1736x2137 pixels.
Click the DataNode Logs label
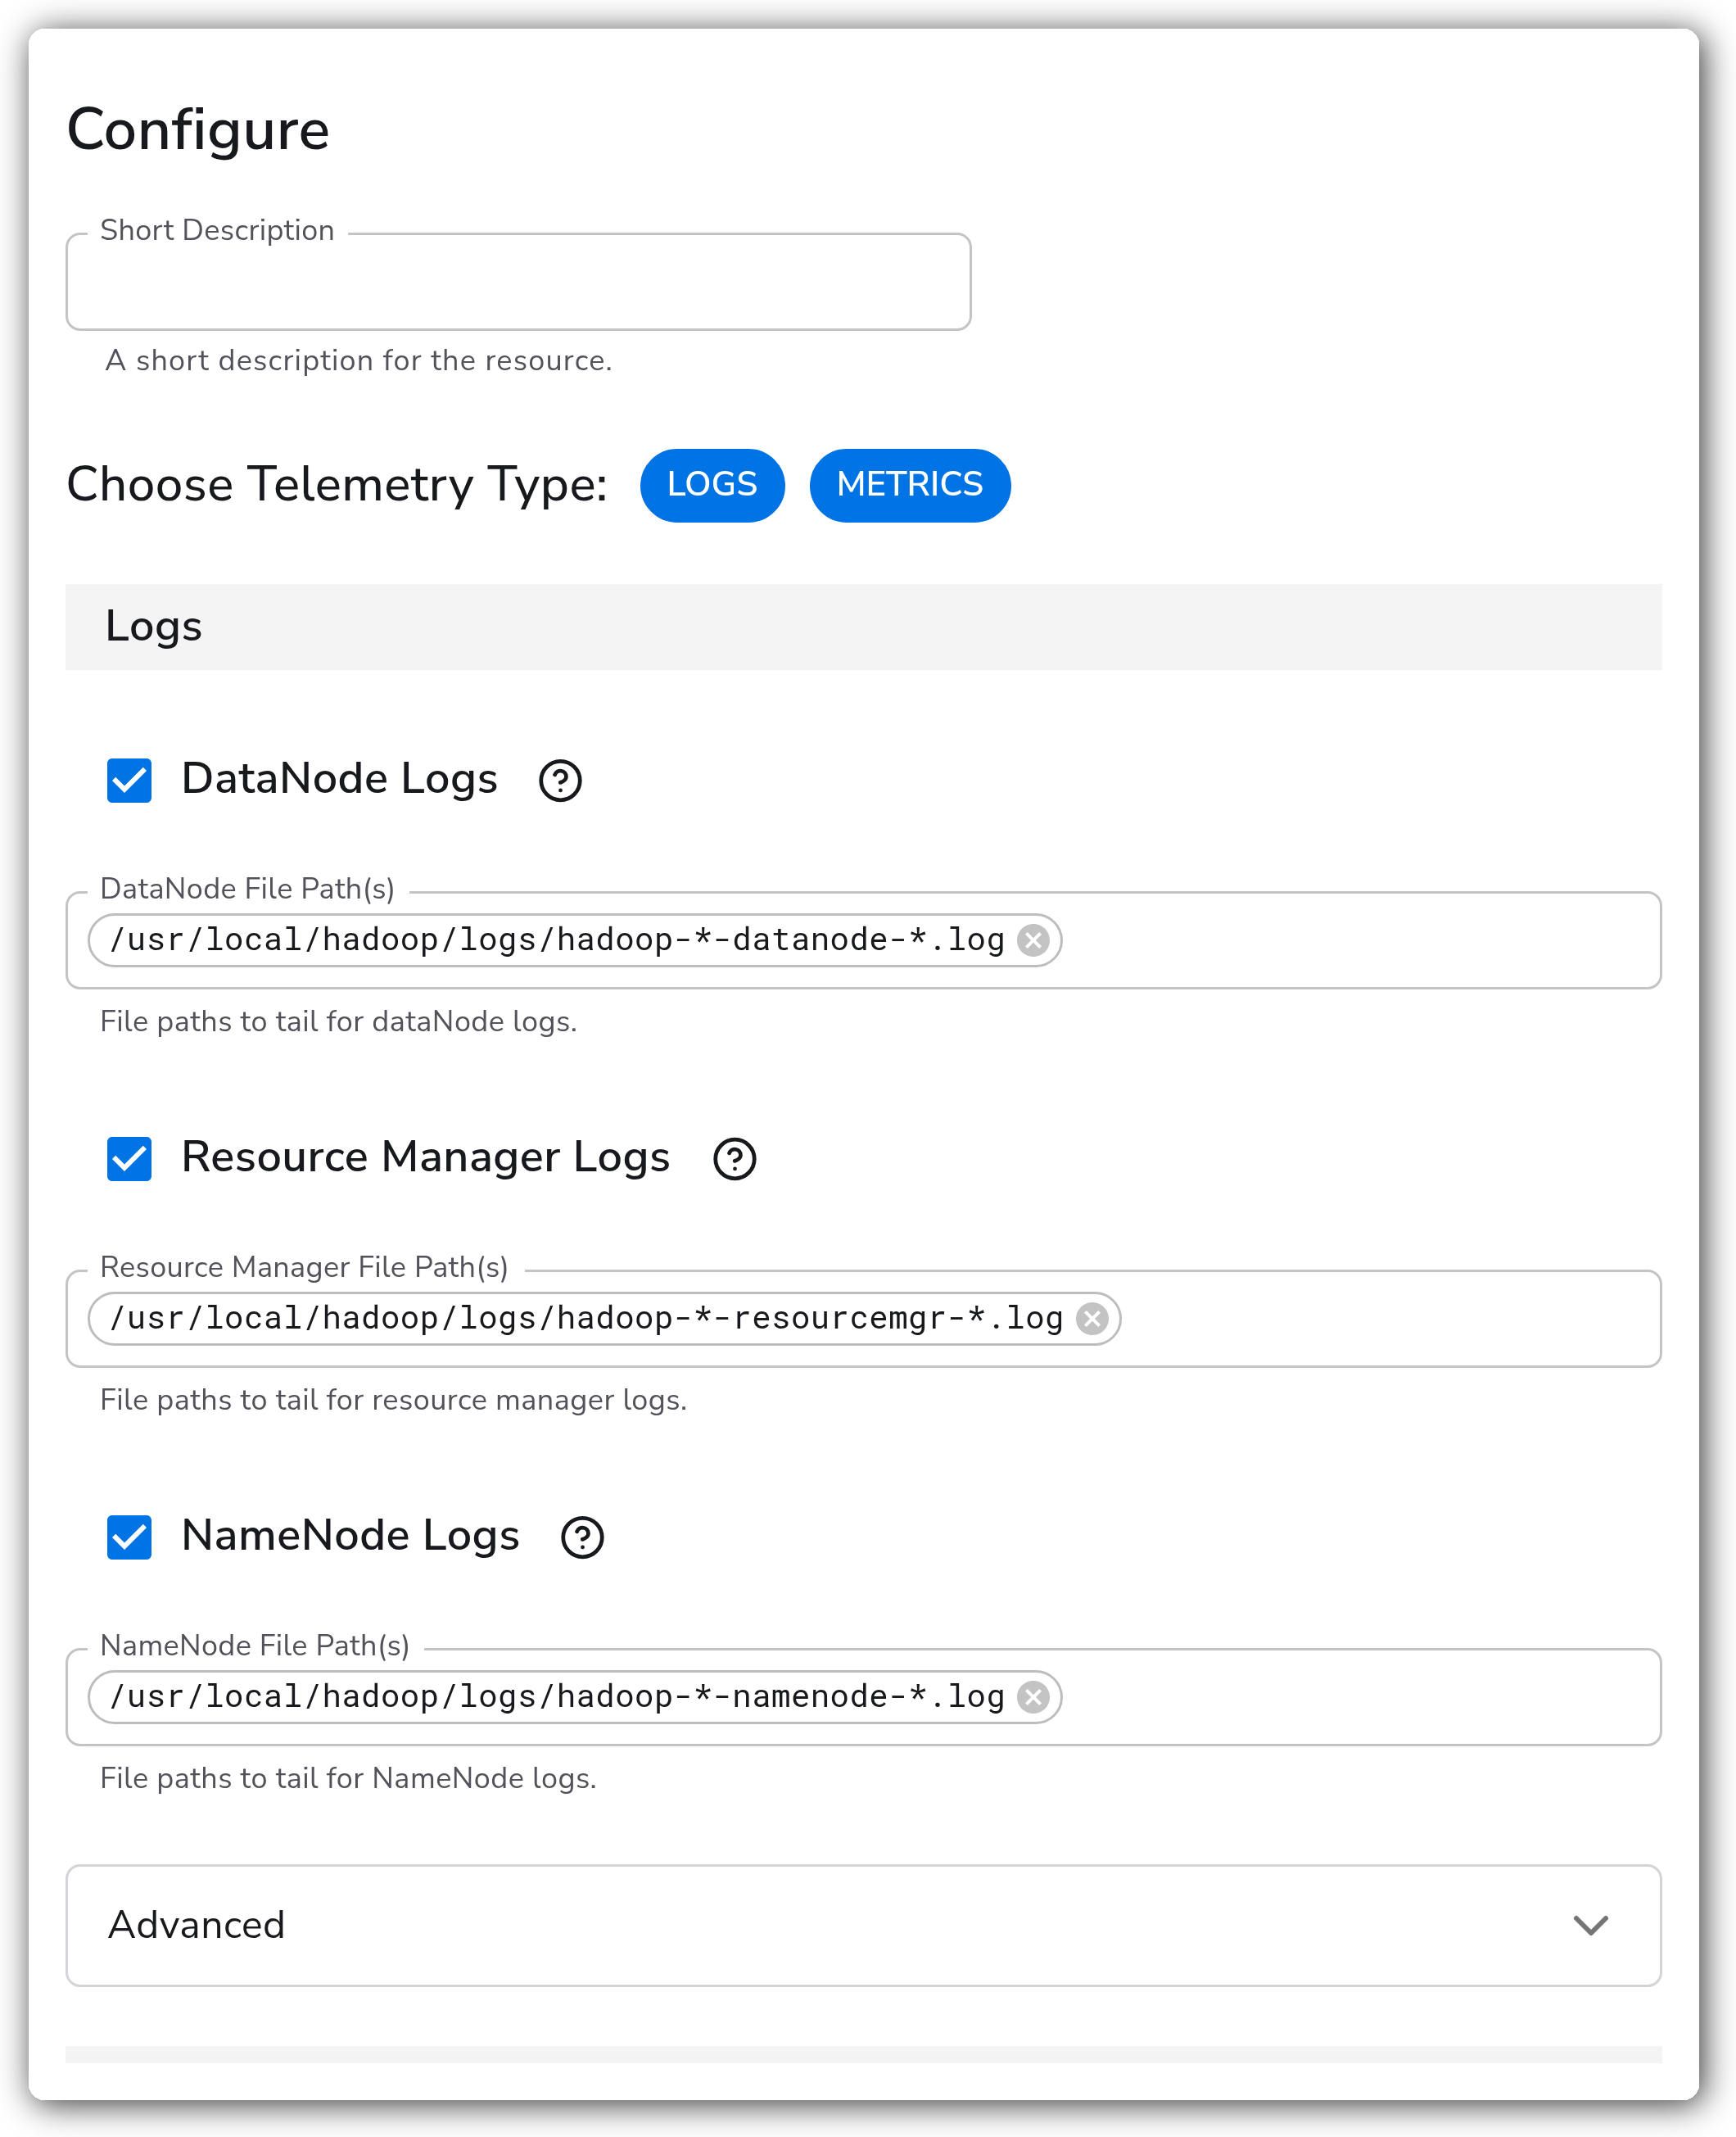pos(339,779)
